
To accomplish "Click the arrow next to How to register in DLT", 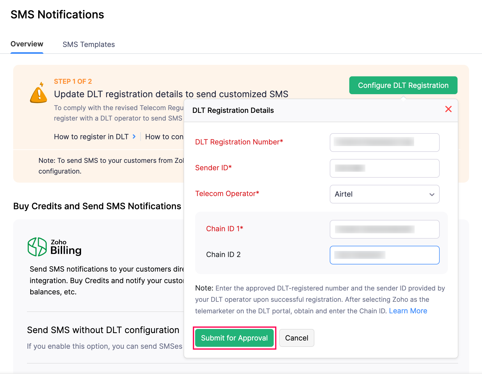I will pos(134,136).
